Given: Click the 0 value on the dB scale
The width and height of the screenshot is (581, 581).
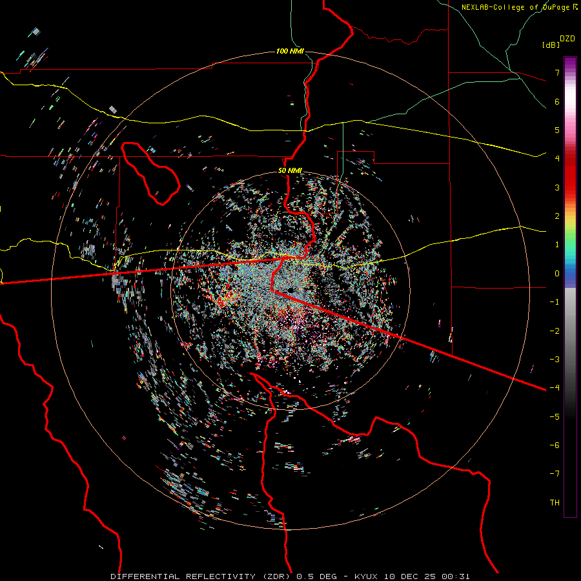Looking at the screenshot, I should pyautogui.click(x=557, y=274).
